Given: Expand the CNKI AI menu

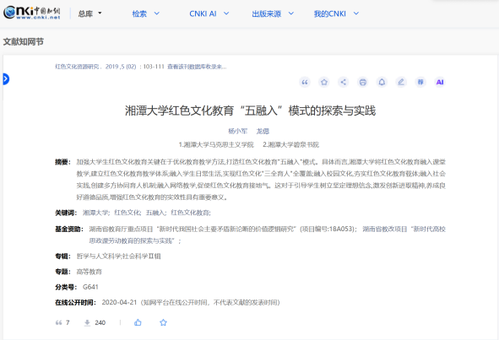Looking at the screenshot, I should coord(209,13).
